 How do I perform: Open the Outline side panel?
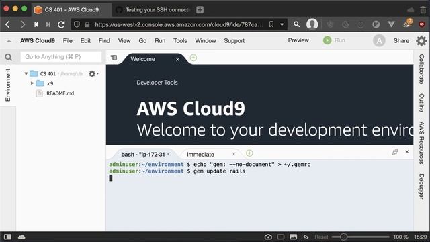(421, 103)
